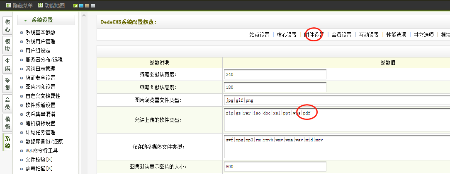Open 自定义文档属性 in the sidebar

pos(43,96)
